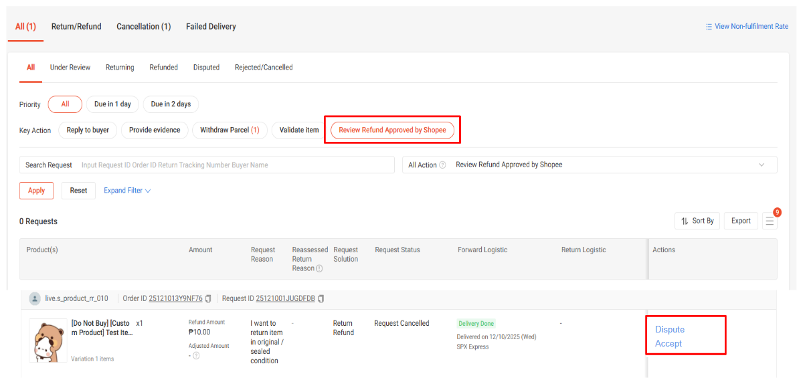The height and width of the screenshot is (384, 803).
Task: Select the top-level All (1) tab
Action: click(25, 27)
